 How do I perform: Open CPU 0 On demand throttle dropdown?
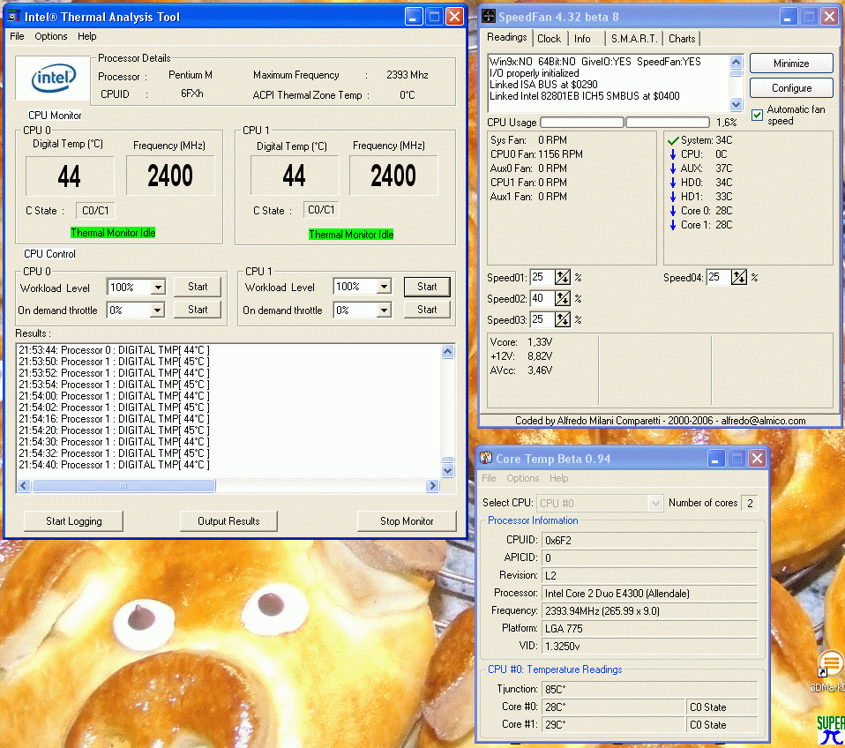tap(157, 310)
